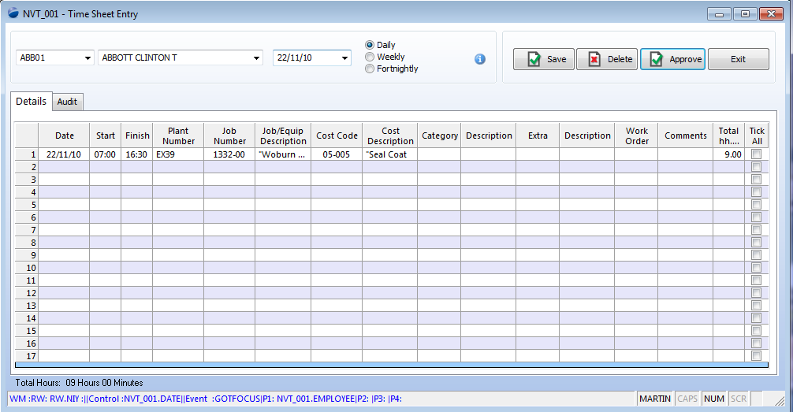
Task: Click the SCR indicator in status bar
Action: click(x=739, y=399)
